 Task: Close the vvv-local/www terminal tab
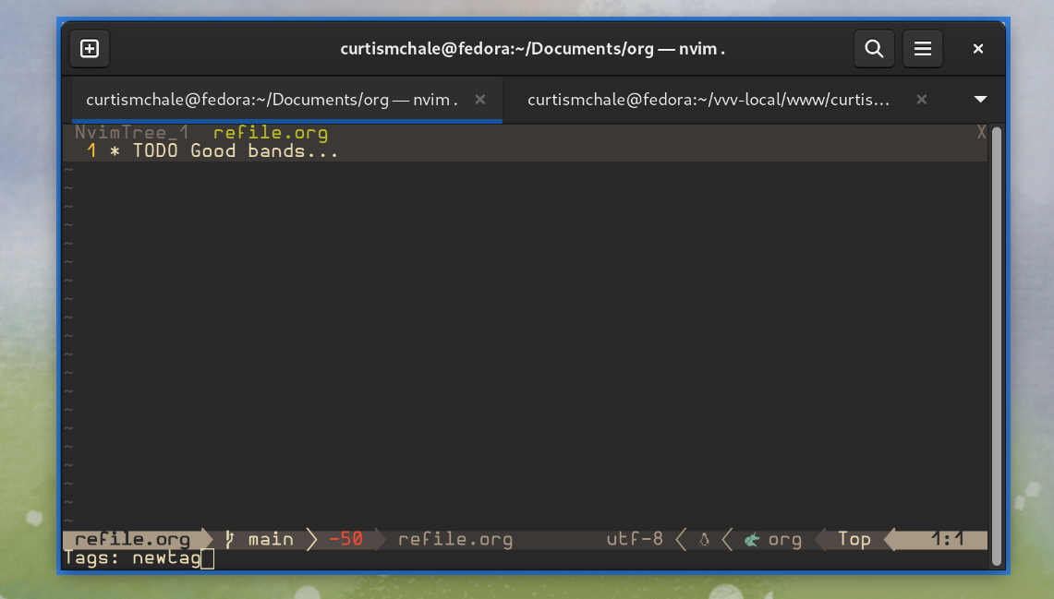click(x=921, y=100)
